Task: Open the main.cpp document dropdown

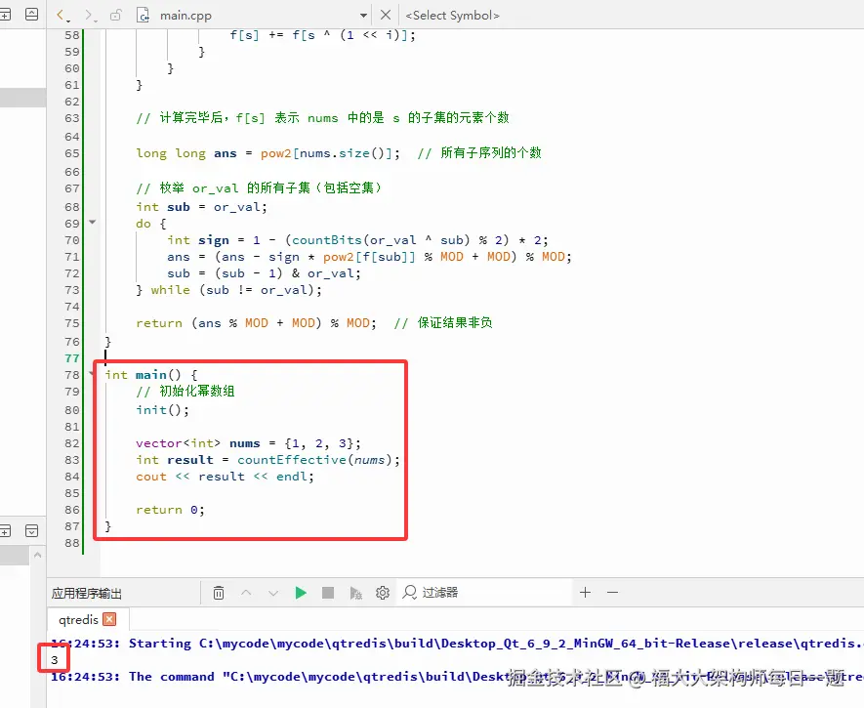Action: tap(363, 16)
